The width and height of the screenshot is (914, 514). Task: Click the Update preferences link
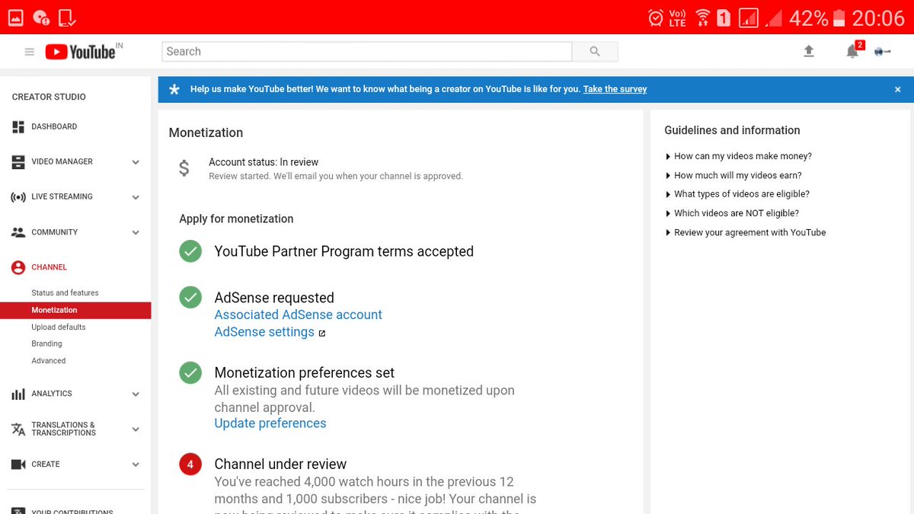coord(270,423)
